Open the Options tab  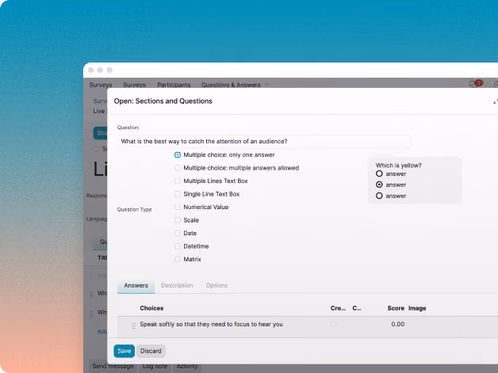tap(216, 285)
